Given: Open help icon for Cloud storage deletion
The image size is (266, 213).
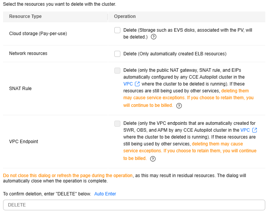Looking at the screenshot, I should coord(154,37).
